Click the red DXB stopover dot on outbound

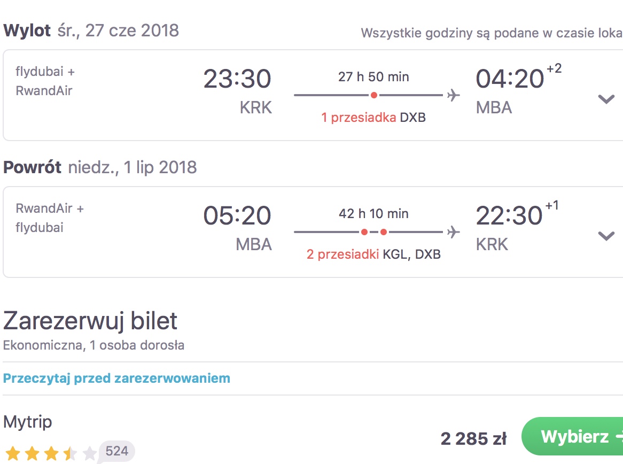tap(374, 95)
